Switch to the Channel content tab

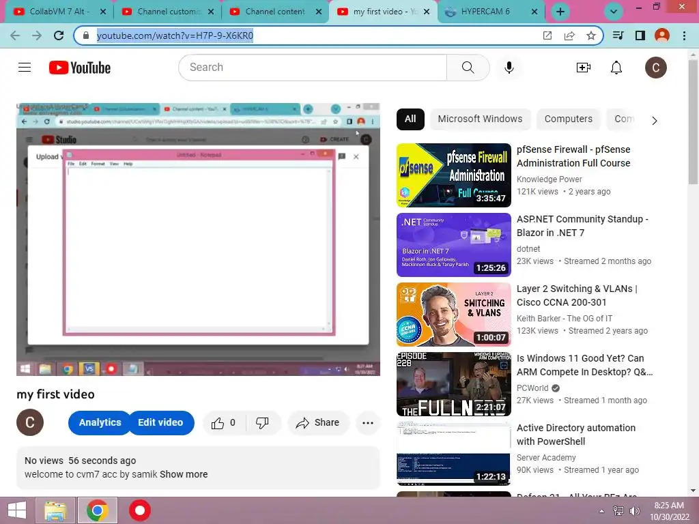(276, 12)
